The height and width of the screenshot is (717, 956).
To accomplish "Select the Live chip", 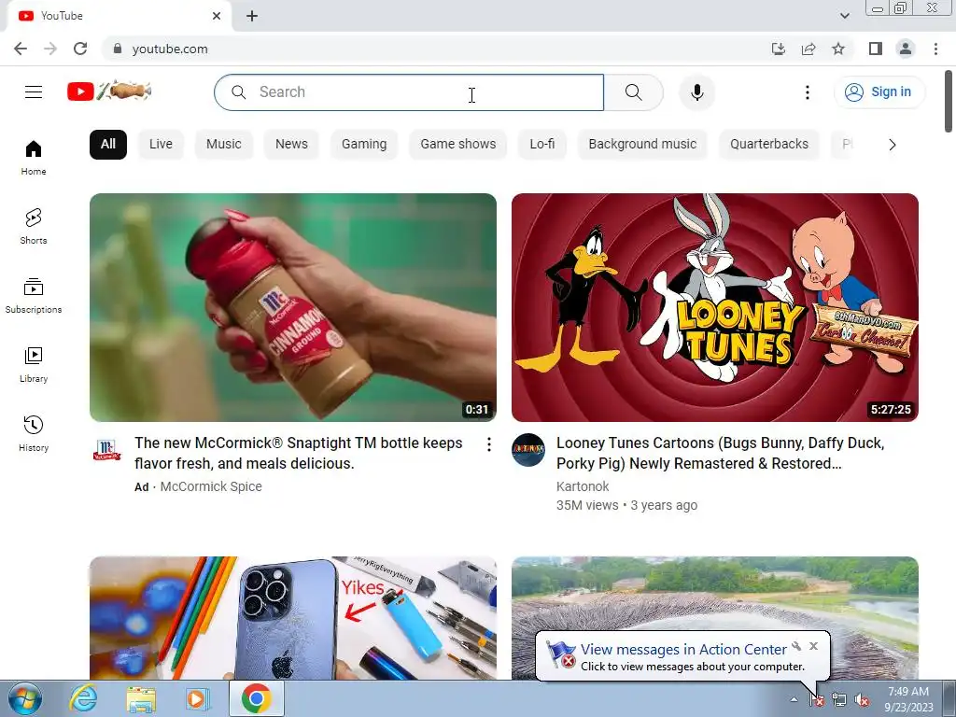I will [161, 145].
